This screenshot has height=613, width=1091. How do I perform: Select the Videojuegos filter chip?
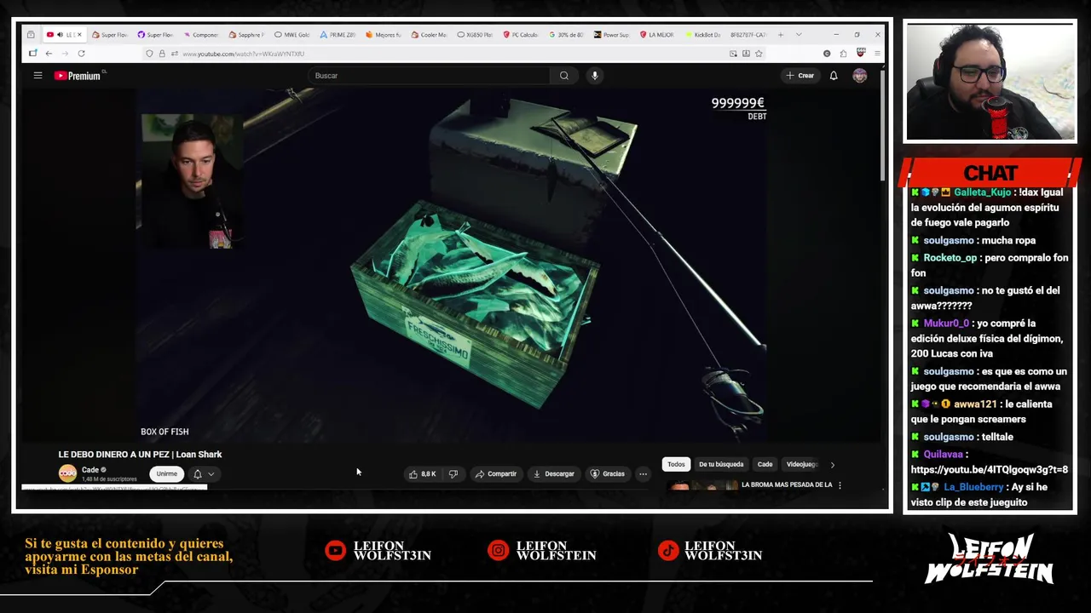pos(802,465)
